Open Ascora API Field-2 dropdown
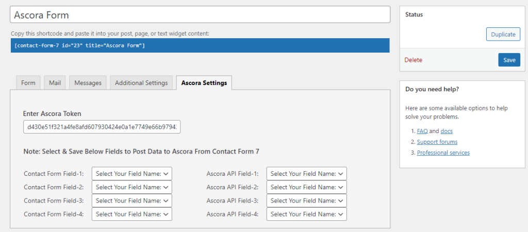Viewport: 528px width, 232px height. [x=306, y=187]
